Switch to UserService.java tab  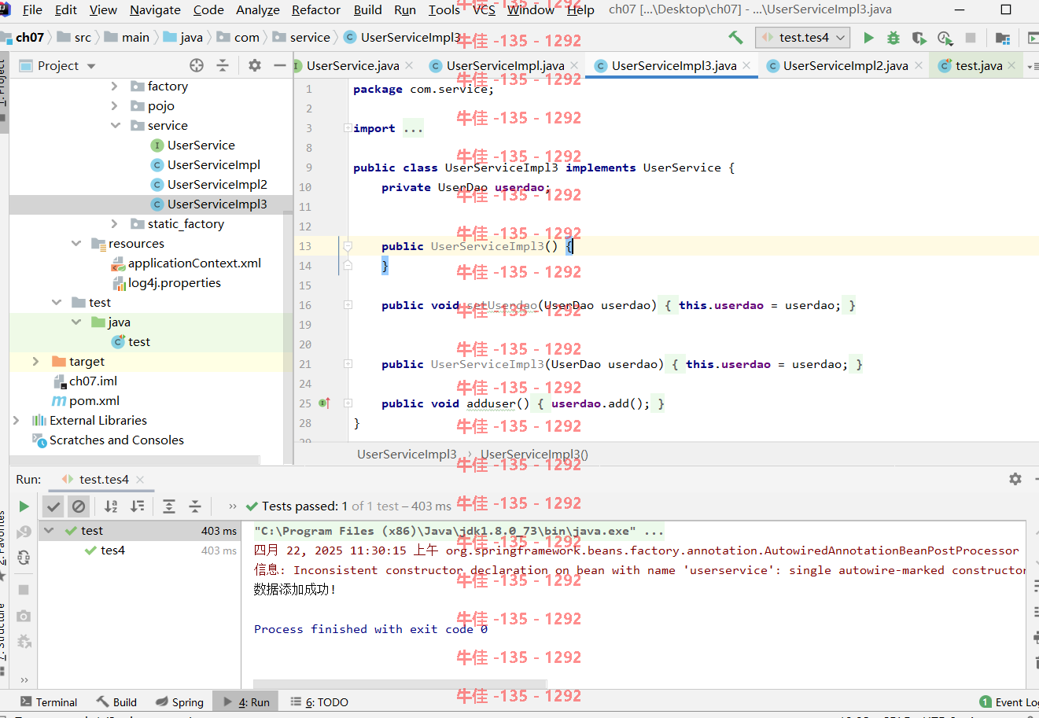[x=352, y=65]
